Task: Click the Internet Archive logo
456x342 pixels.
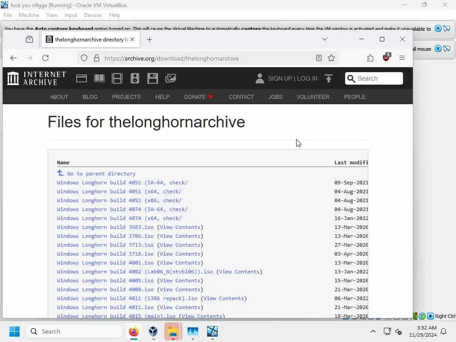Action: (x=37, y=78)
